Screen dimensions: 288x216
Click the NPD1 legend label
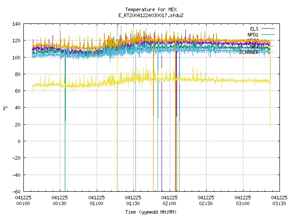point(253,35)
